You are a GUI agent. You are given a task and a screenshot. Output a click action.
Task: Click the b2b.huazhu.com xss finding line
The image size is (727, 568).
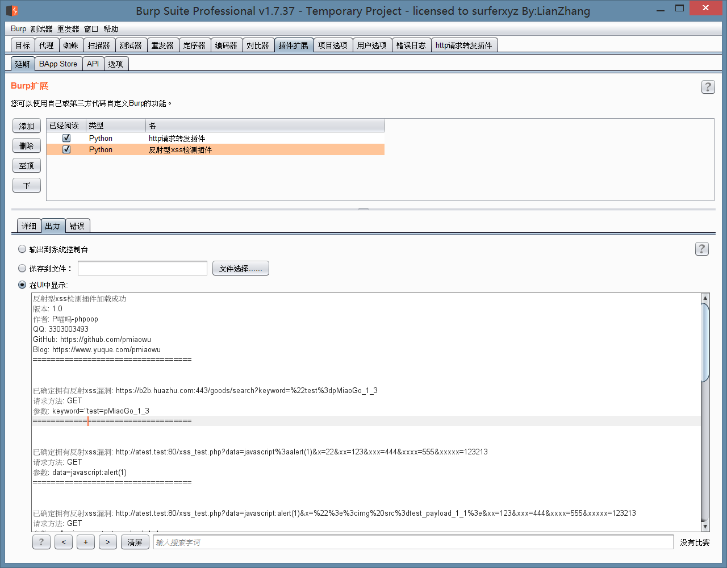(205, 390)
